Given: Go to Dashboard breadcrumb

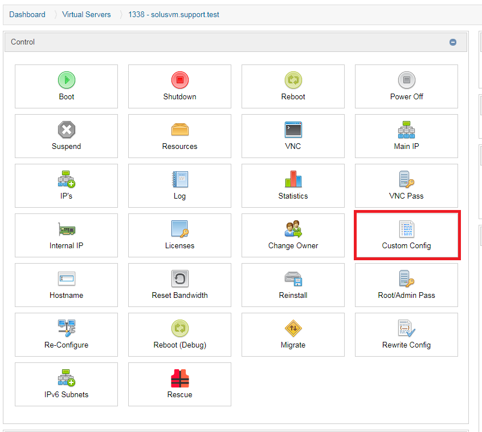Looking at the screenshot, I should tap(27, 15).
